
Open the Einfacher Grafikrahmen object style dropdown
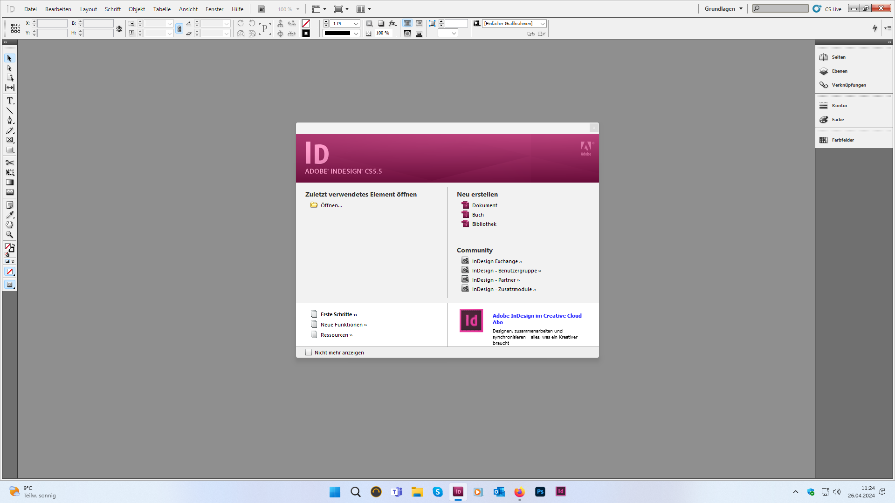point(543,24)
